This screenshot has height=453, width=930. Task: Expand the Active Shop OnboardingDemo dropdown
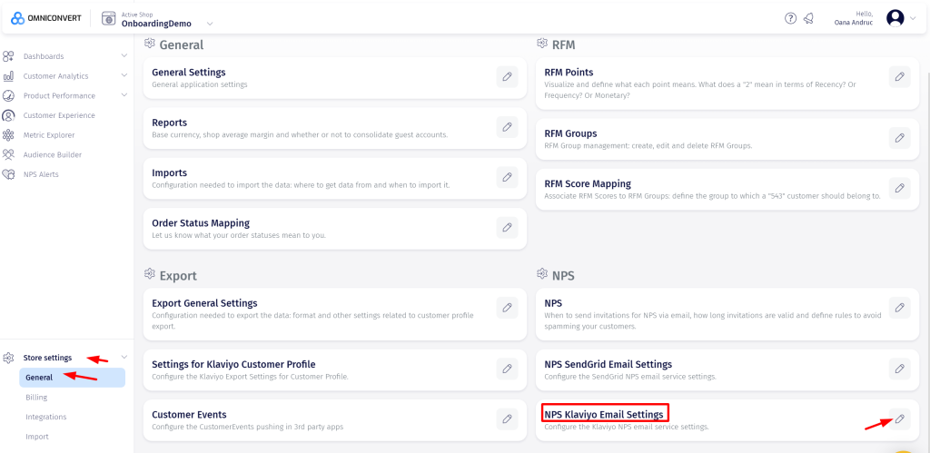point(210,24)
